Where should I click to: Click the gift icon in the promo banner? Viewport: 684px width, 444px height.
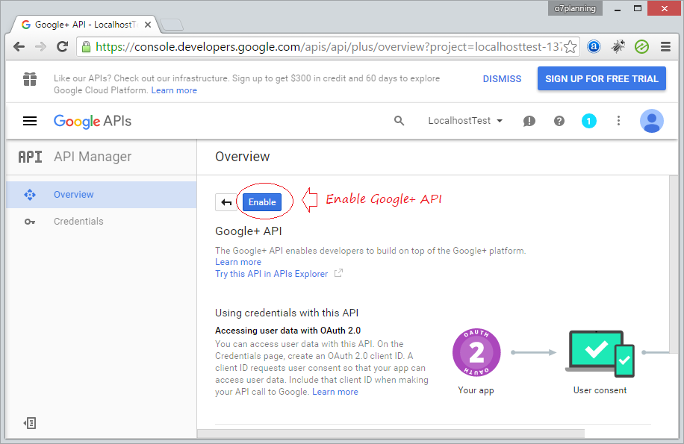[x=30, y=79]
